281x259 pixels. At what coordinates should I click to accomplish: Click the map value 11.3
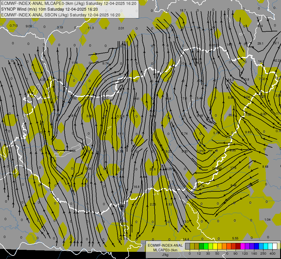(x=91, y=28)
